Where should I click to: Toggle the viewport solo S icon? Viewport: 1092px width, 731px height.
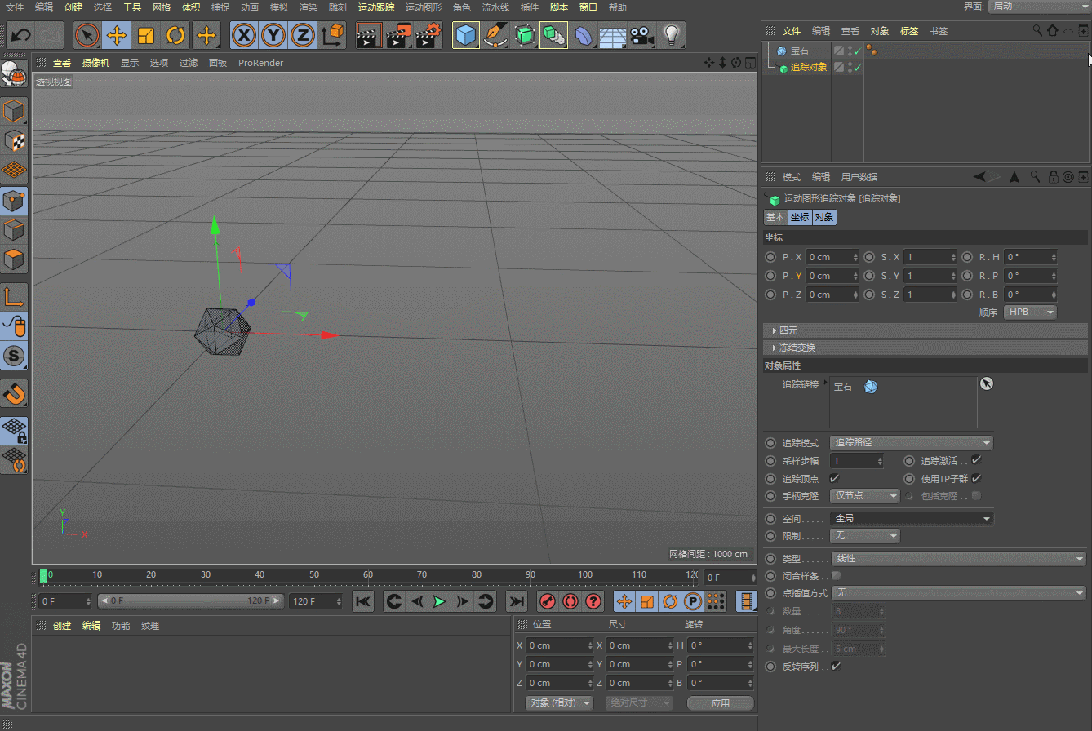coord(15,356)
